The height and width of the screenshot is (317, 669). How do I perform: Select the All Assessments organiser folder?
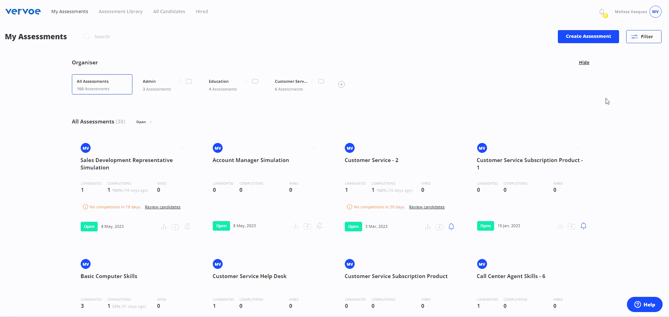pos(102,85)
